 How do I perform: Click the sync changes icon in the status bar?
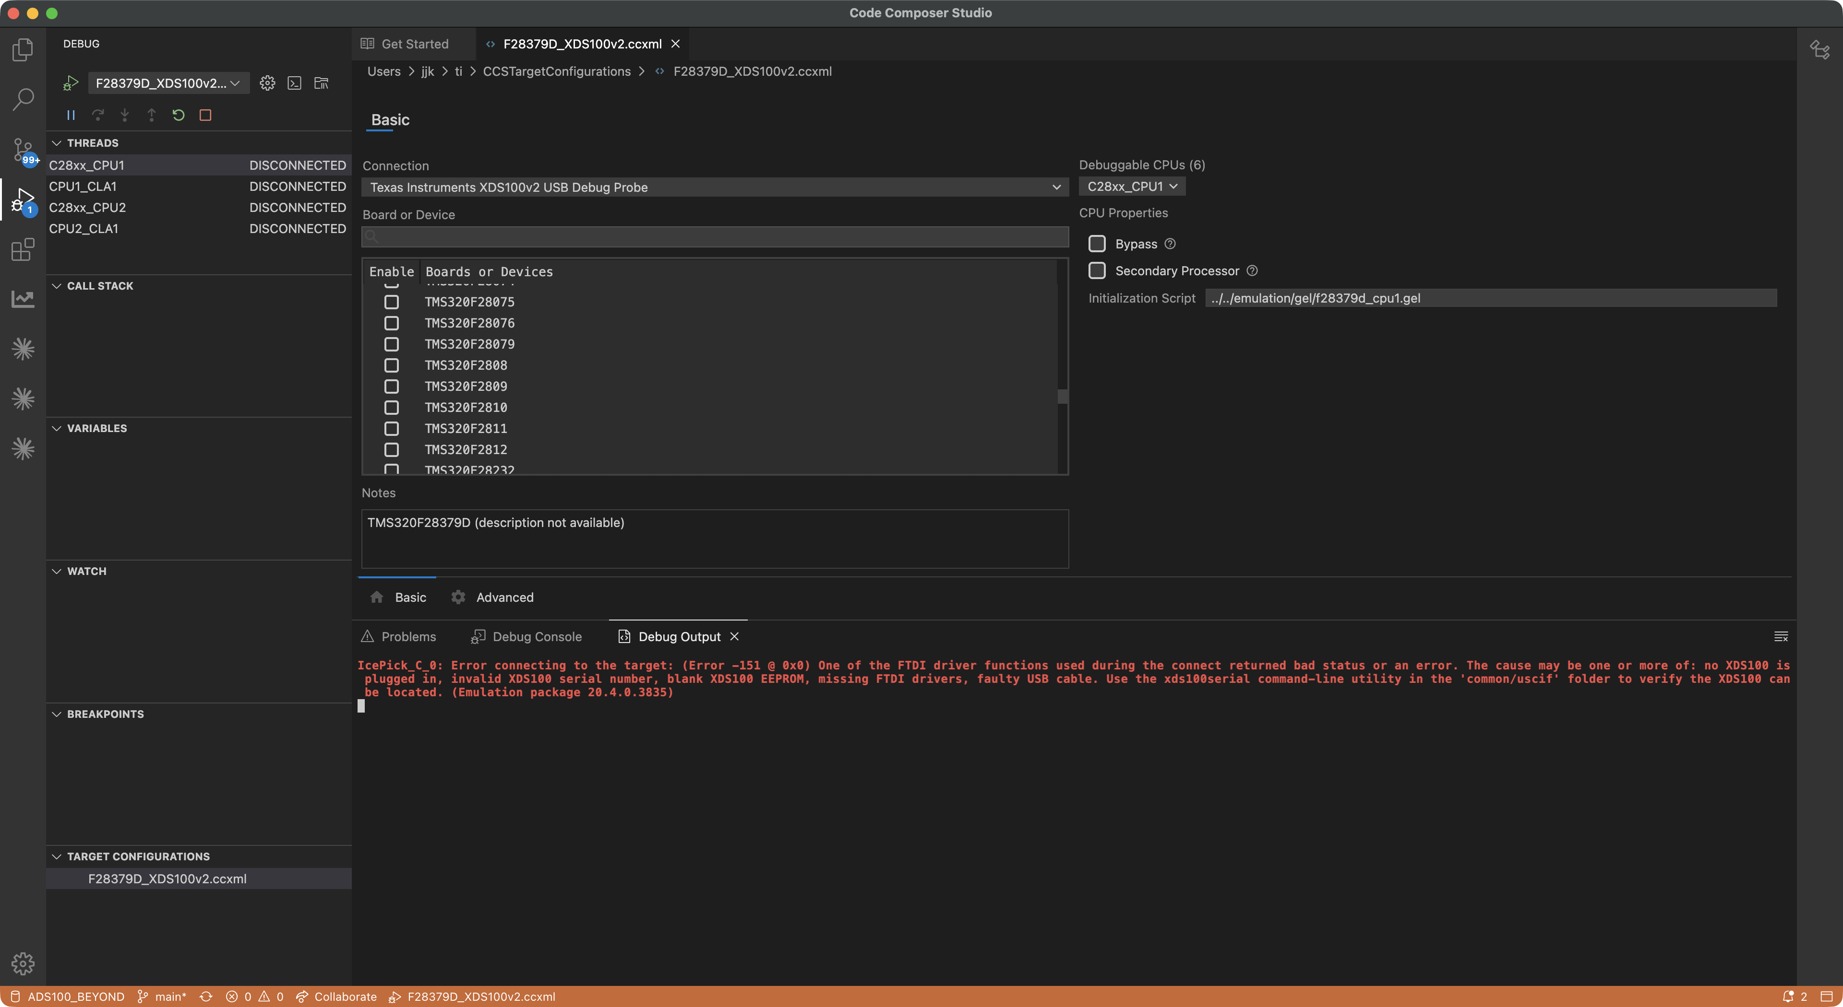pyautogui.click(x=206, y=996)
